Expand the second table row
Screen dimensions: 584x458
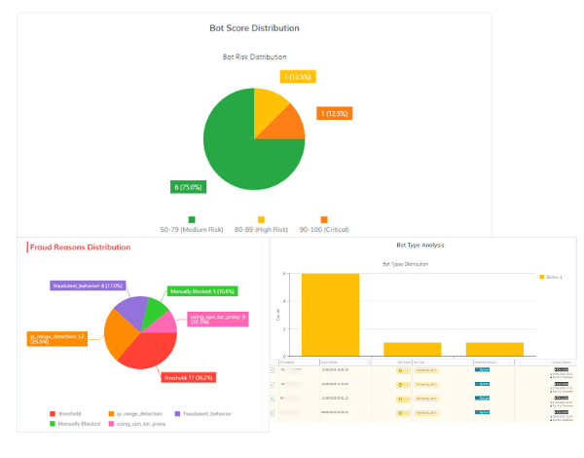pos(274,384)
